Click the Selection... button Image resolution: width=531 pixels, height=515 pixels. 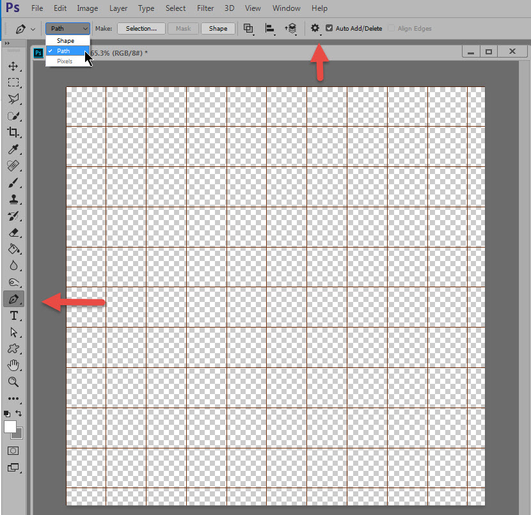141,28
